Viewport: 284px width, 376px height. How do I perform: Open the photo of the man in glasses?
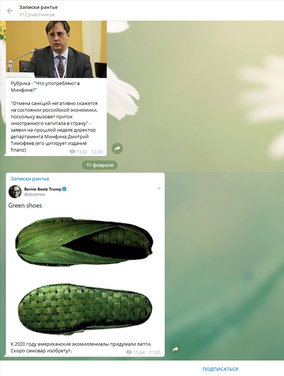(56, 50)
